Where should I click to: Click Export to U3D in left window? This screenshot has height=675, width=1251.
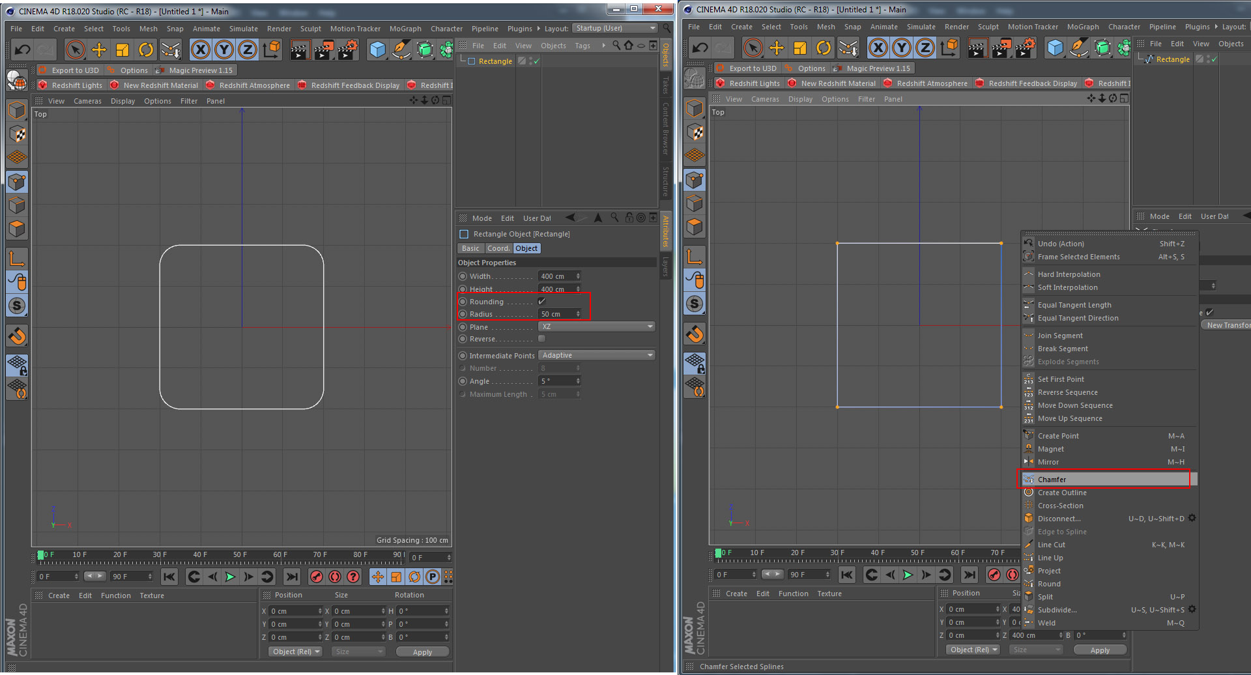68,70
